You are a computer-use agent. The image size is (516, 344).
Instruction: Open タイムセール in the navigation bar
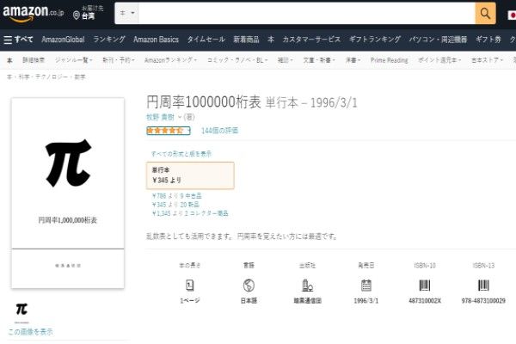[206, 40]
